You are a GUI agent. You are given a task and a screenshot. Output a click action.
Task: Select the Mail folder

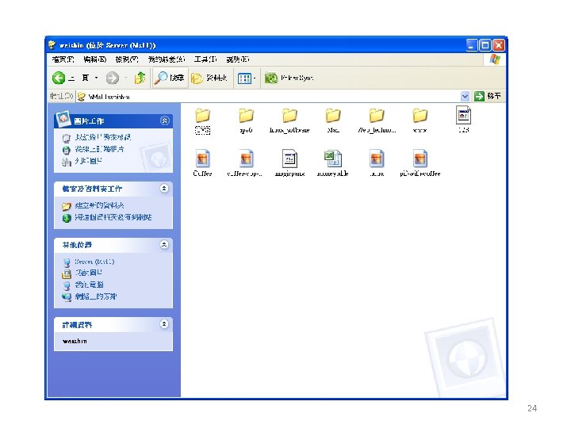(x=333, y=120)
